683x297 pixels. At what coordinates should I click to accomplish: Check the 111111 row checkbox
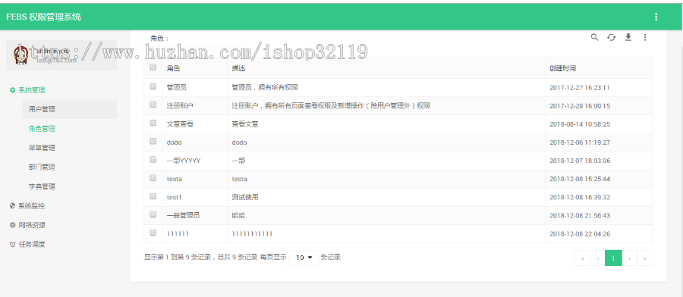[153, 233]
